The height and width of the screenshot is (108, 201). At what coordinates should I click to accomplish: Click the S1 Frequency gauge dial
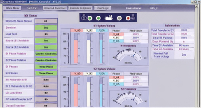[129, 55]
